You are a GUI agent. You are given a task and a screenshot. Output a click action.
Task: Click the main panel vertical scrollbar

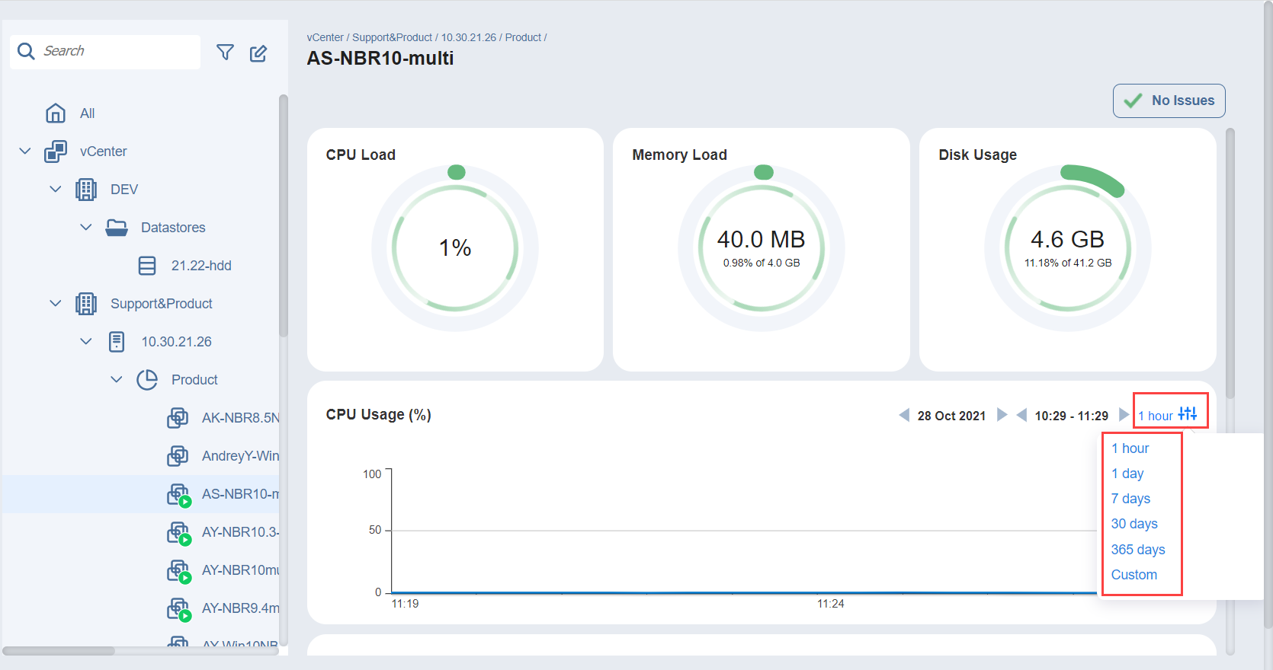point(1230,263)
